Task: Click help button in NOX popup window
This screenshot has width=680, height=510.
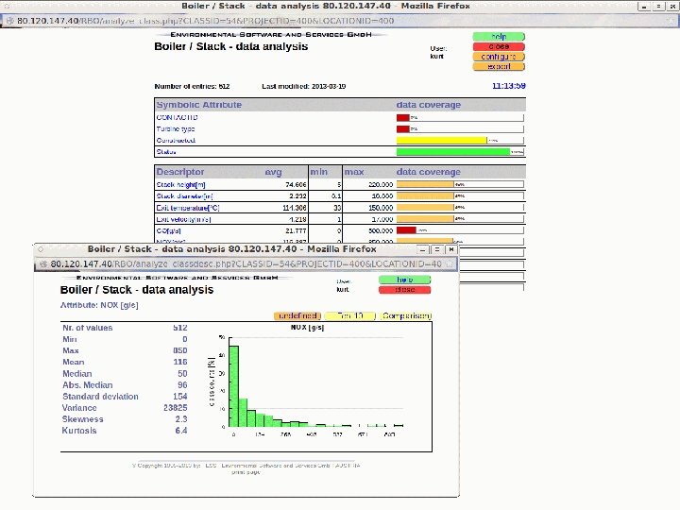Action: point(404,280)
